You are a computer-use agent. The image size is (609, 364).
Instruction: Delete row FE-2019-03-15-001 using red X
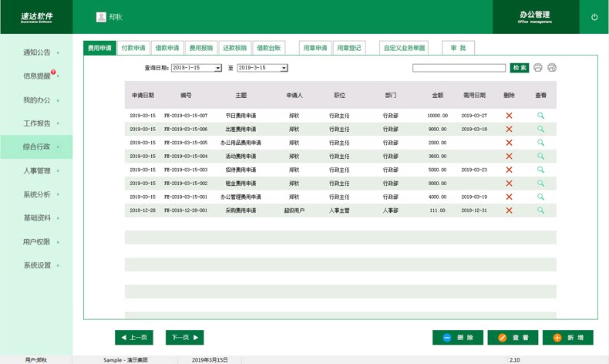pyautogui.click(x=509, y=197)
